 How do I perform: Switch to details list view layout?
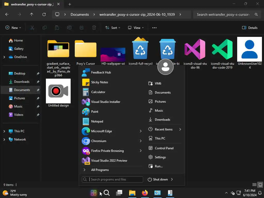click(x=254, y=185)
